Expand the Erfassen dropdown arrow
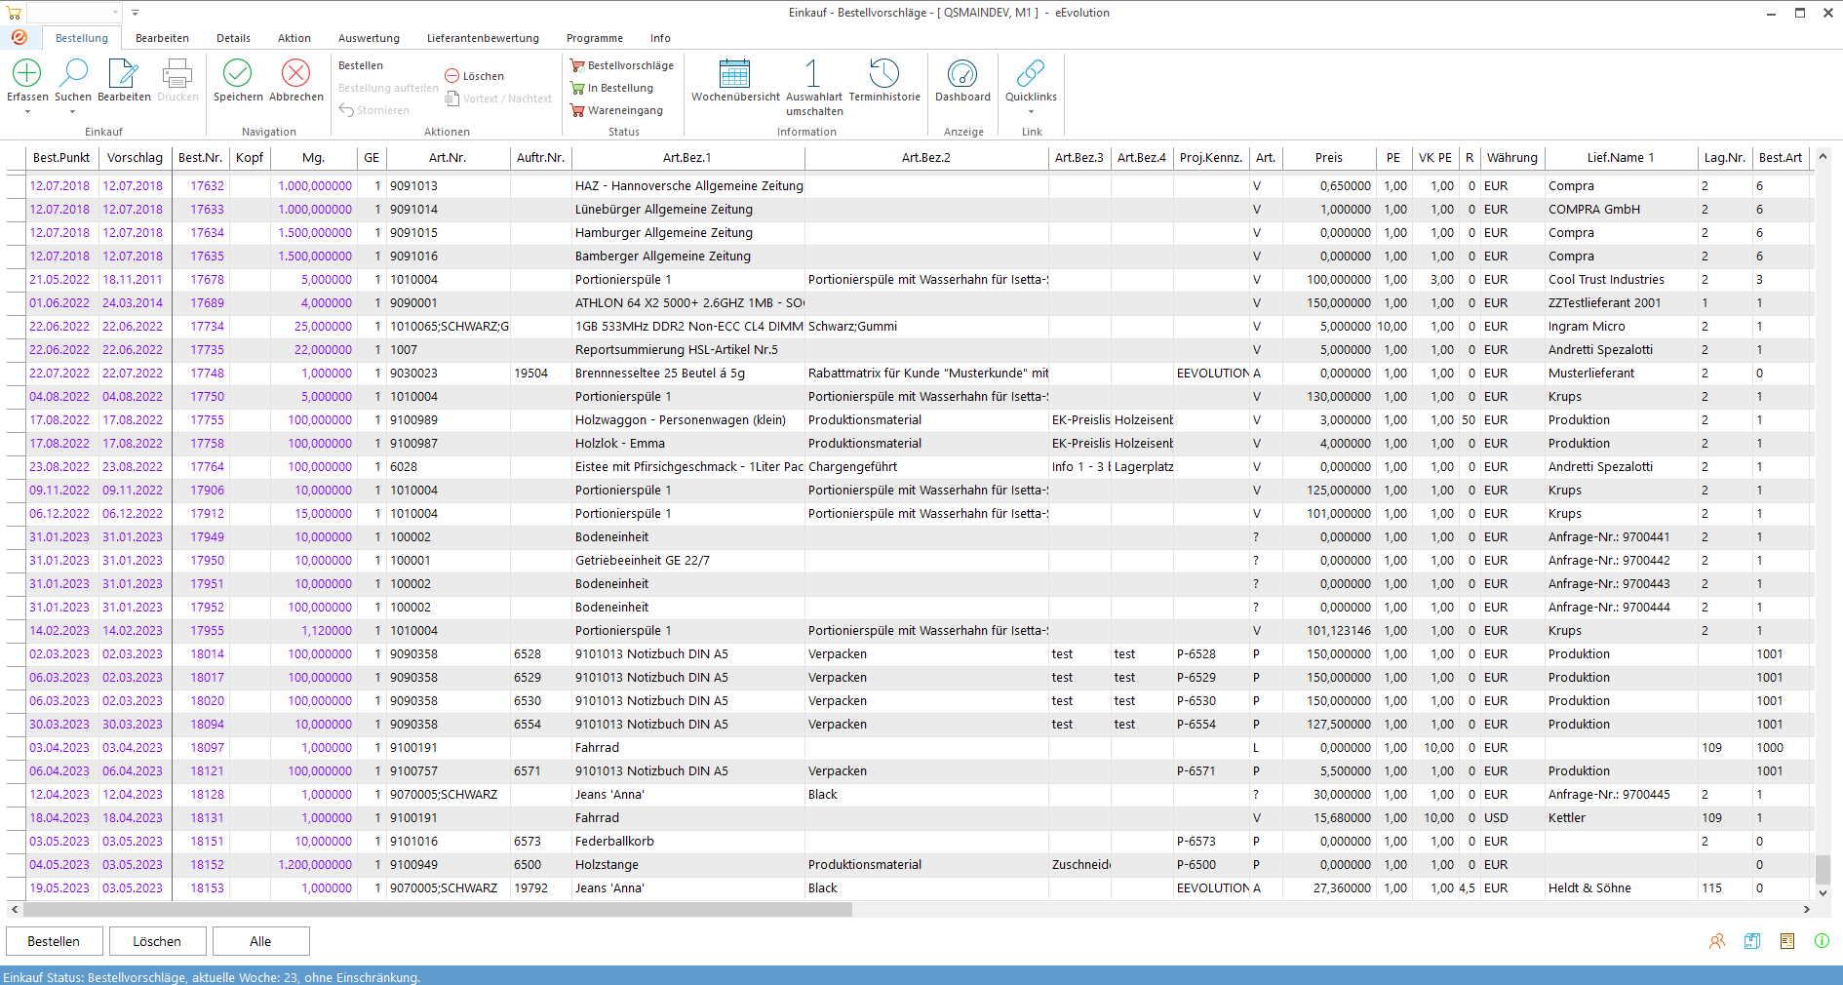 pos(27,111)
